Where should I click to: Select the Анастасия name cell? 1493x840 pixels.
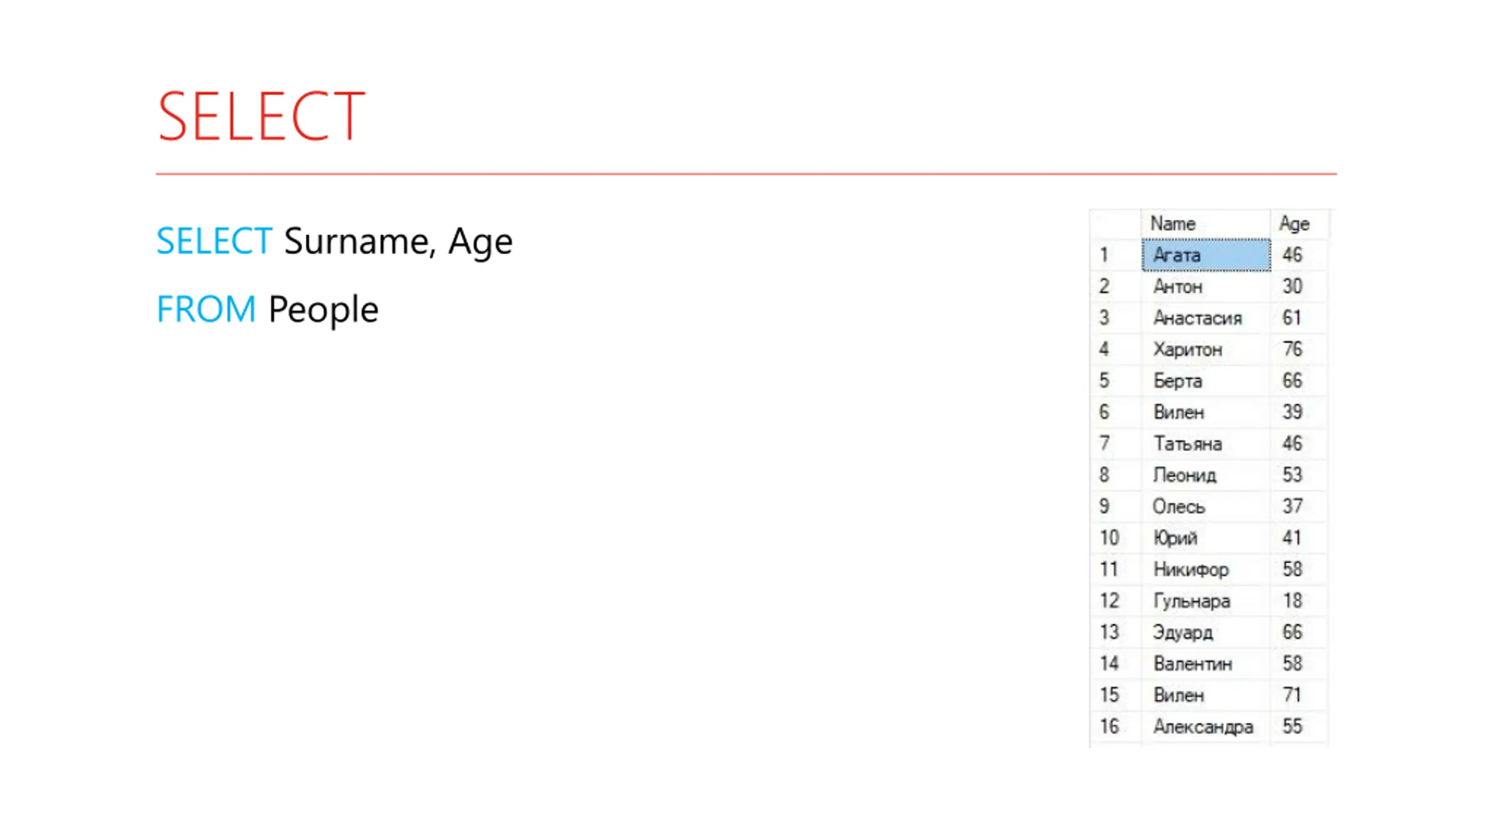(x=1206, y=318)
